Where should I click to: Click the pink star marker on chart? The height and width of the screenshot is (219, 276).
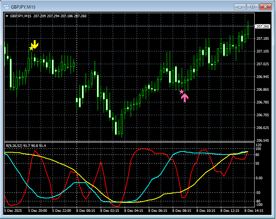181,91
